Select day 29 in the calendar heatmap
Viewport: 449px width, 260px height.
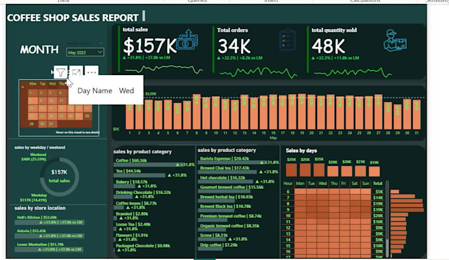pyautogui.click(x=32, y=124)
